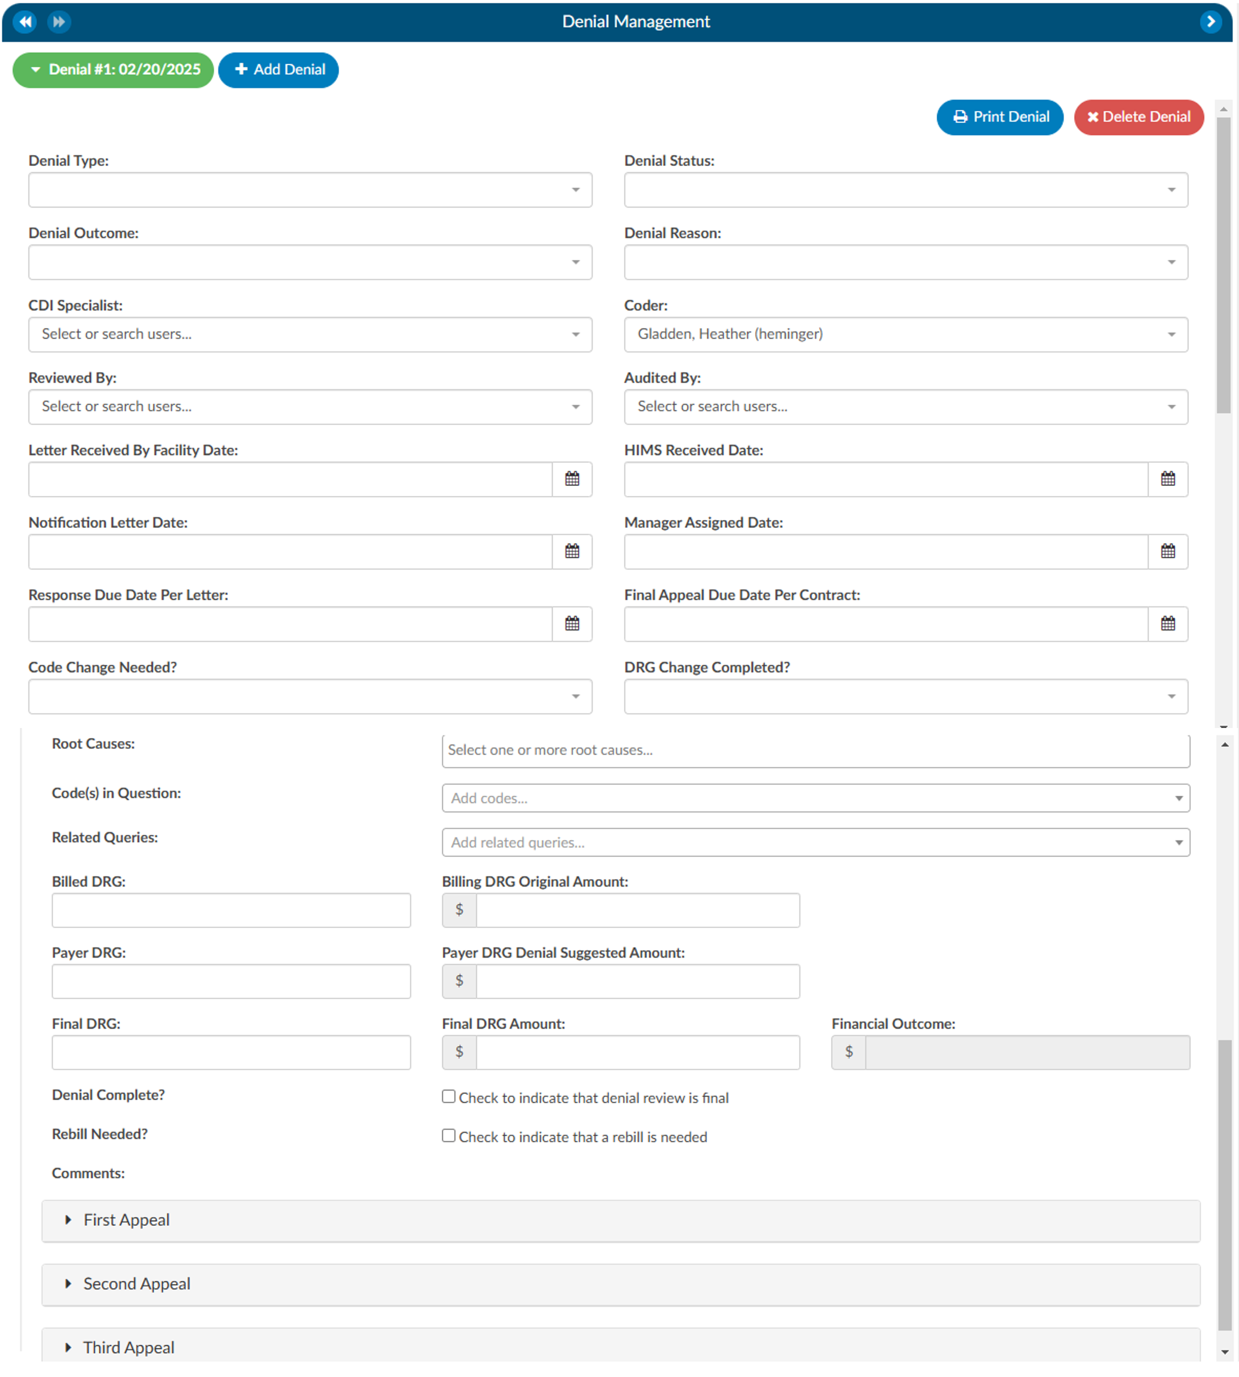This screenshot has width=1239, height=1377.
Task: Click the Billed DRG input field
Action: 231,910
